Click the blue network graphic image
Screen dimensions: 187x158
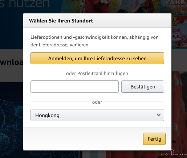[x=12, y=121]
